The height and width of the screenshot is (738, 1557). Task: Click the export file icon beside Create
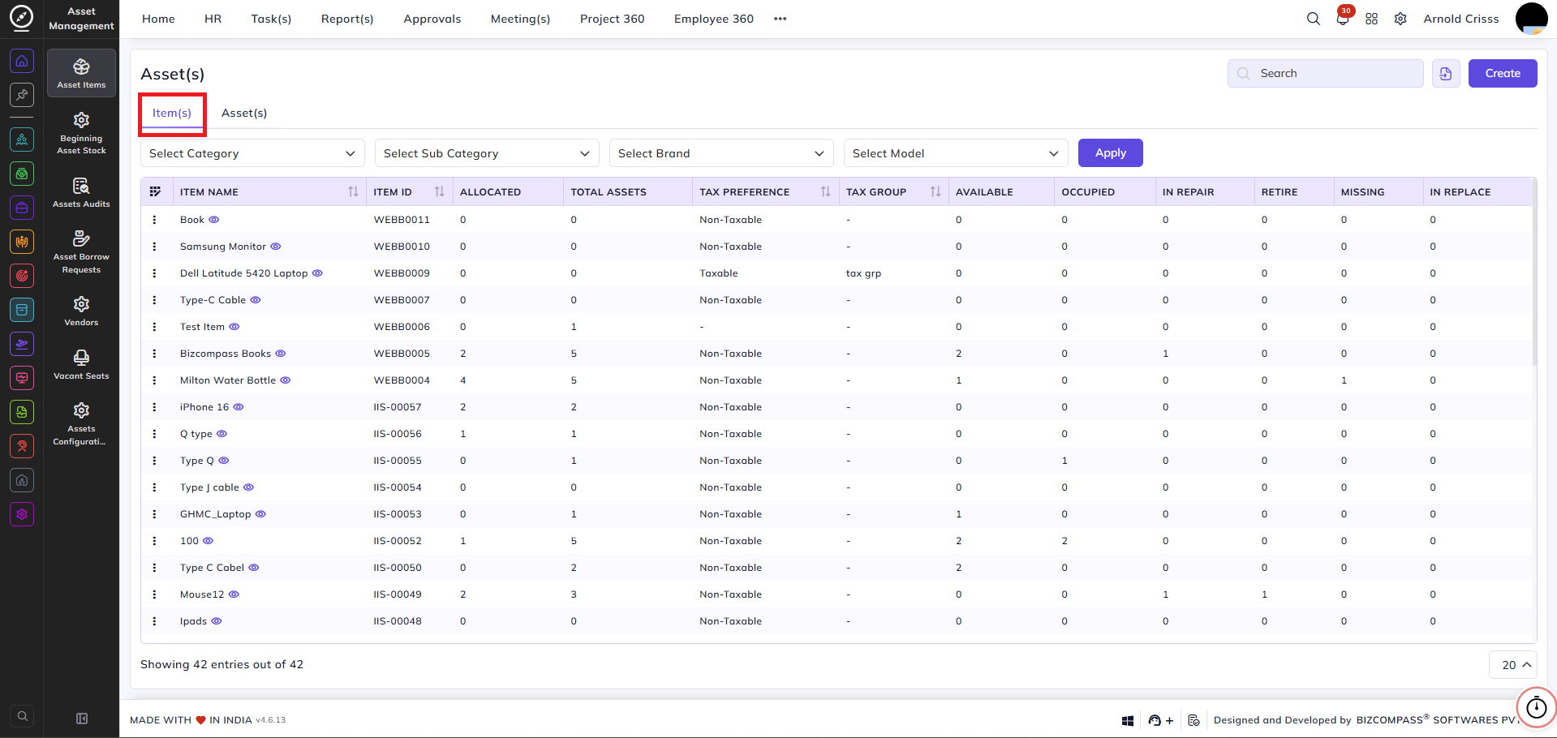coord(1446,74)
